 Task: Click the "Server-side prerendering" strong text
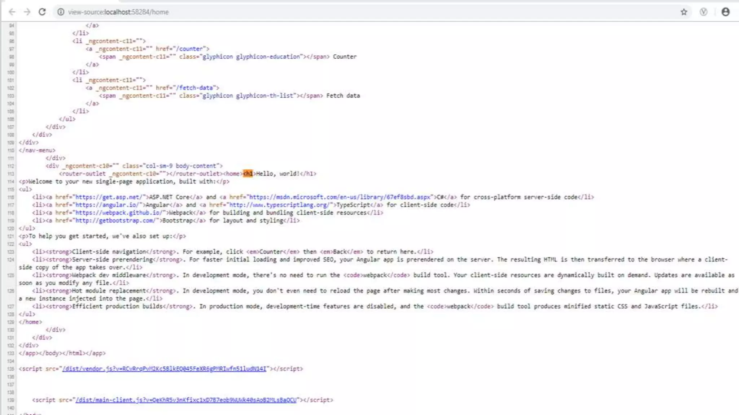click(x=112, y=259)
